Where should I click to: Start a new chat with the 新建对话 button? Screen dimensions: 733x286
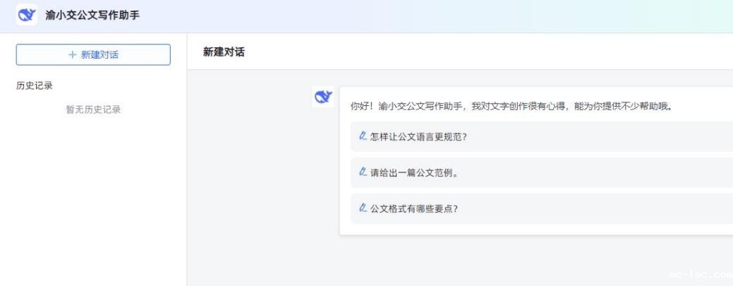[93, 54]
